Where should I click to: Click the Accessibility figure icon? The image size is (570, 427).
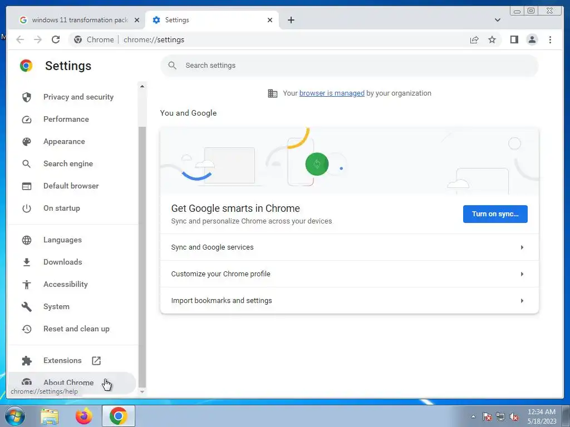click(27, 284)
